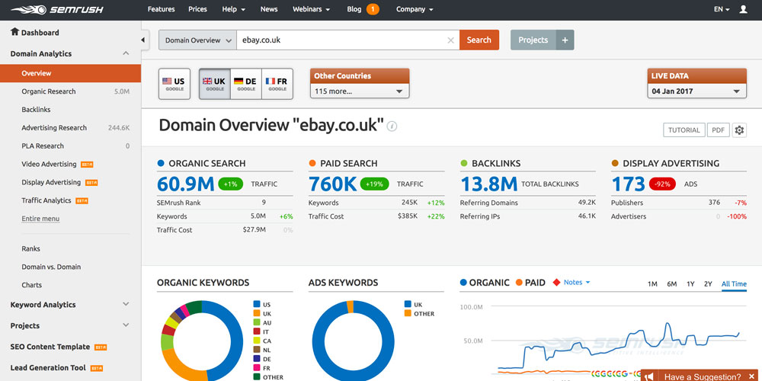The image size is (762, 381).
Task: Click the user profile icon
Action: (746, 9)
